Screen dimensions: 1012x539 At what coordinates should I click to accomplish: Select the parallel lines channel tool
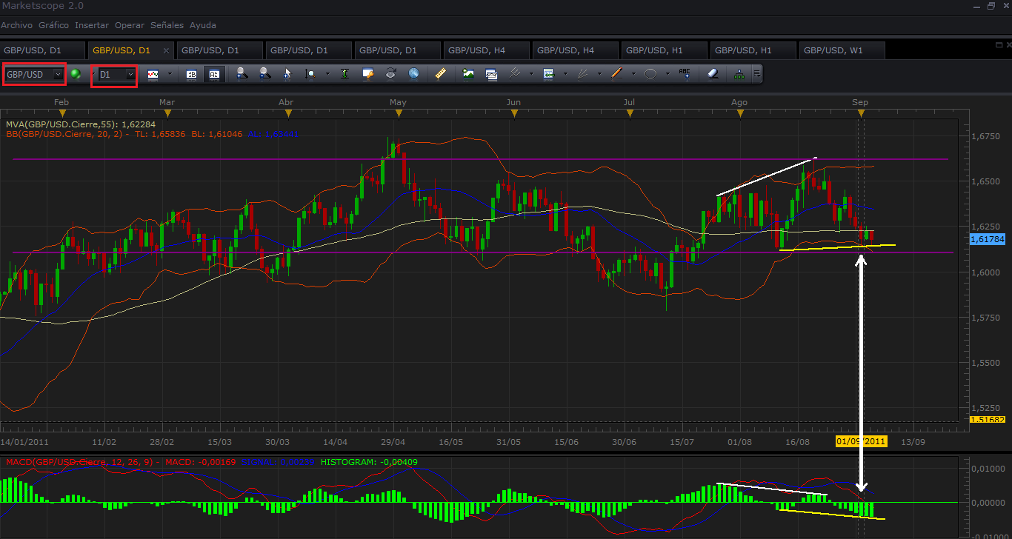[515, 74]
